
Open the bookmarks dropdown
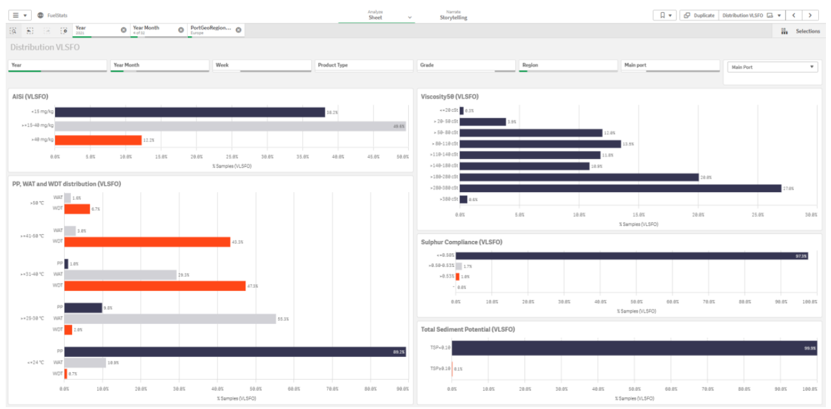tap(665, 15)
